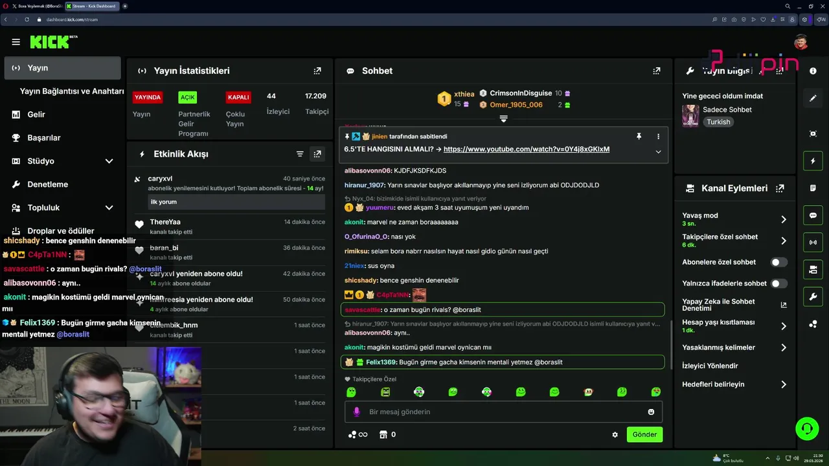
Task: Click the broadcast signal icon in right rail
Action: [x=813, y=243]
